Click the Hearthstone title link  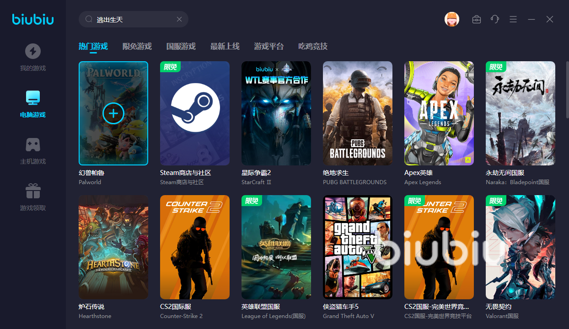click(x=91, y=307)
